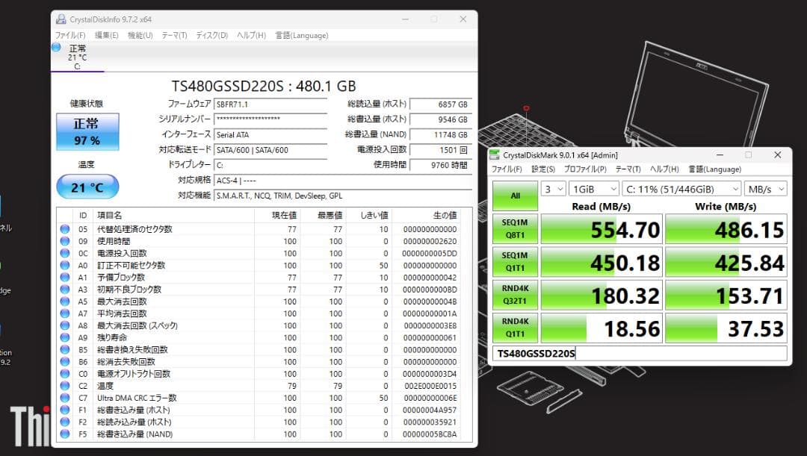
Task: Open the MB/s measurement unit dropdown
Action: (x=765, y=189)
